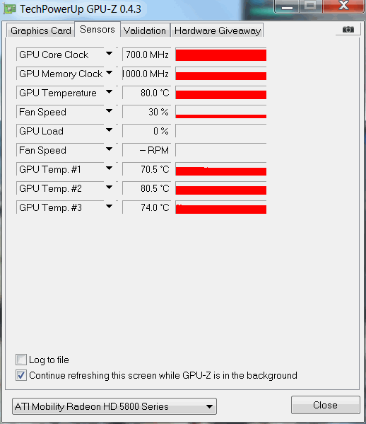Minimize the GPU-Z window
This screenshot has width=366, height=424.
(x=287, y=6)
